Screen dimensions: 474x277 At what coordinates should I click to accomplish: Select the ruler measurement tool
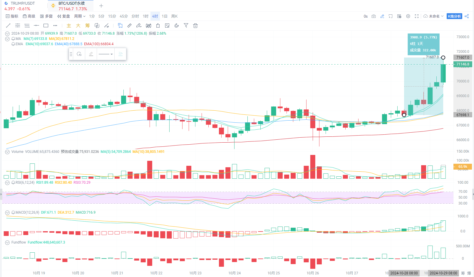pyautogui.click(x=130, y=26)
